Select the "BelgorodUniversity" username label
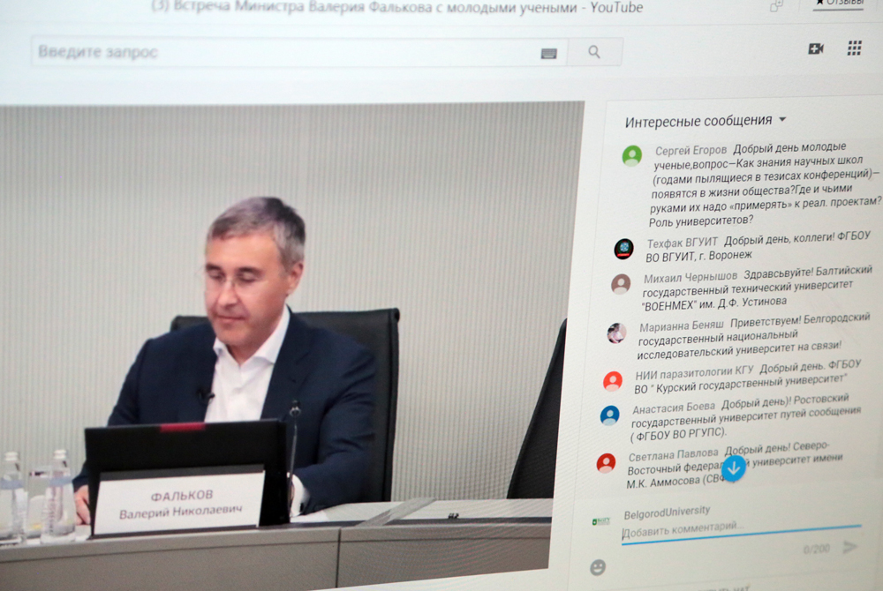The image size is (883, 591). pyautogui.click(x=667, y=512)
